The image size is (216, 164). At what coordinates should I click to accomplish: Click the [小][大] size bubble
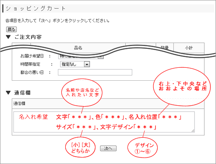coord(80,147)
